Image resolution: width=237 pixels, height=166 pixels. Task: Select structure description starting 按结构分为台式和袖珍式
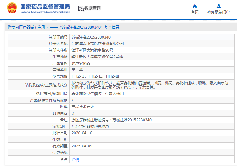pyautogui.click(x=150, y=85)
